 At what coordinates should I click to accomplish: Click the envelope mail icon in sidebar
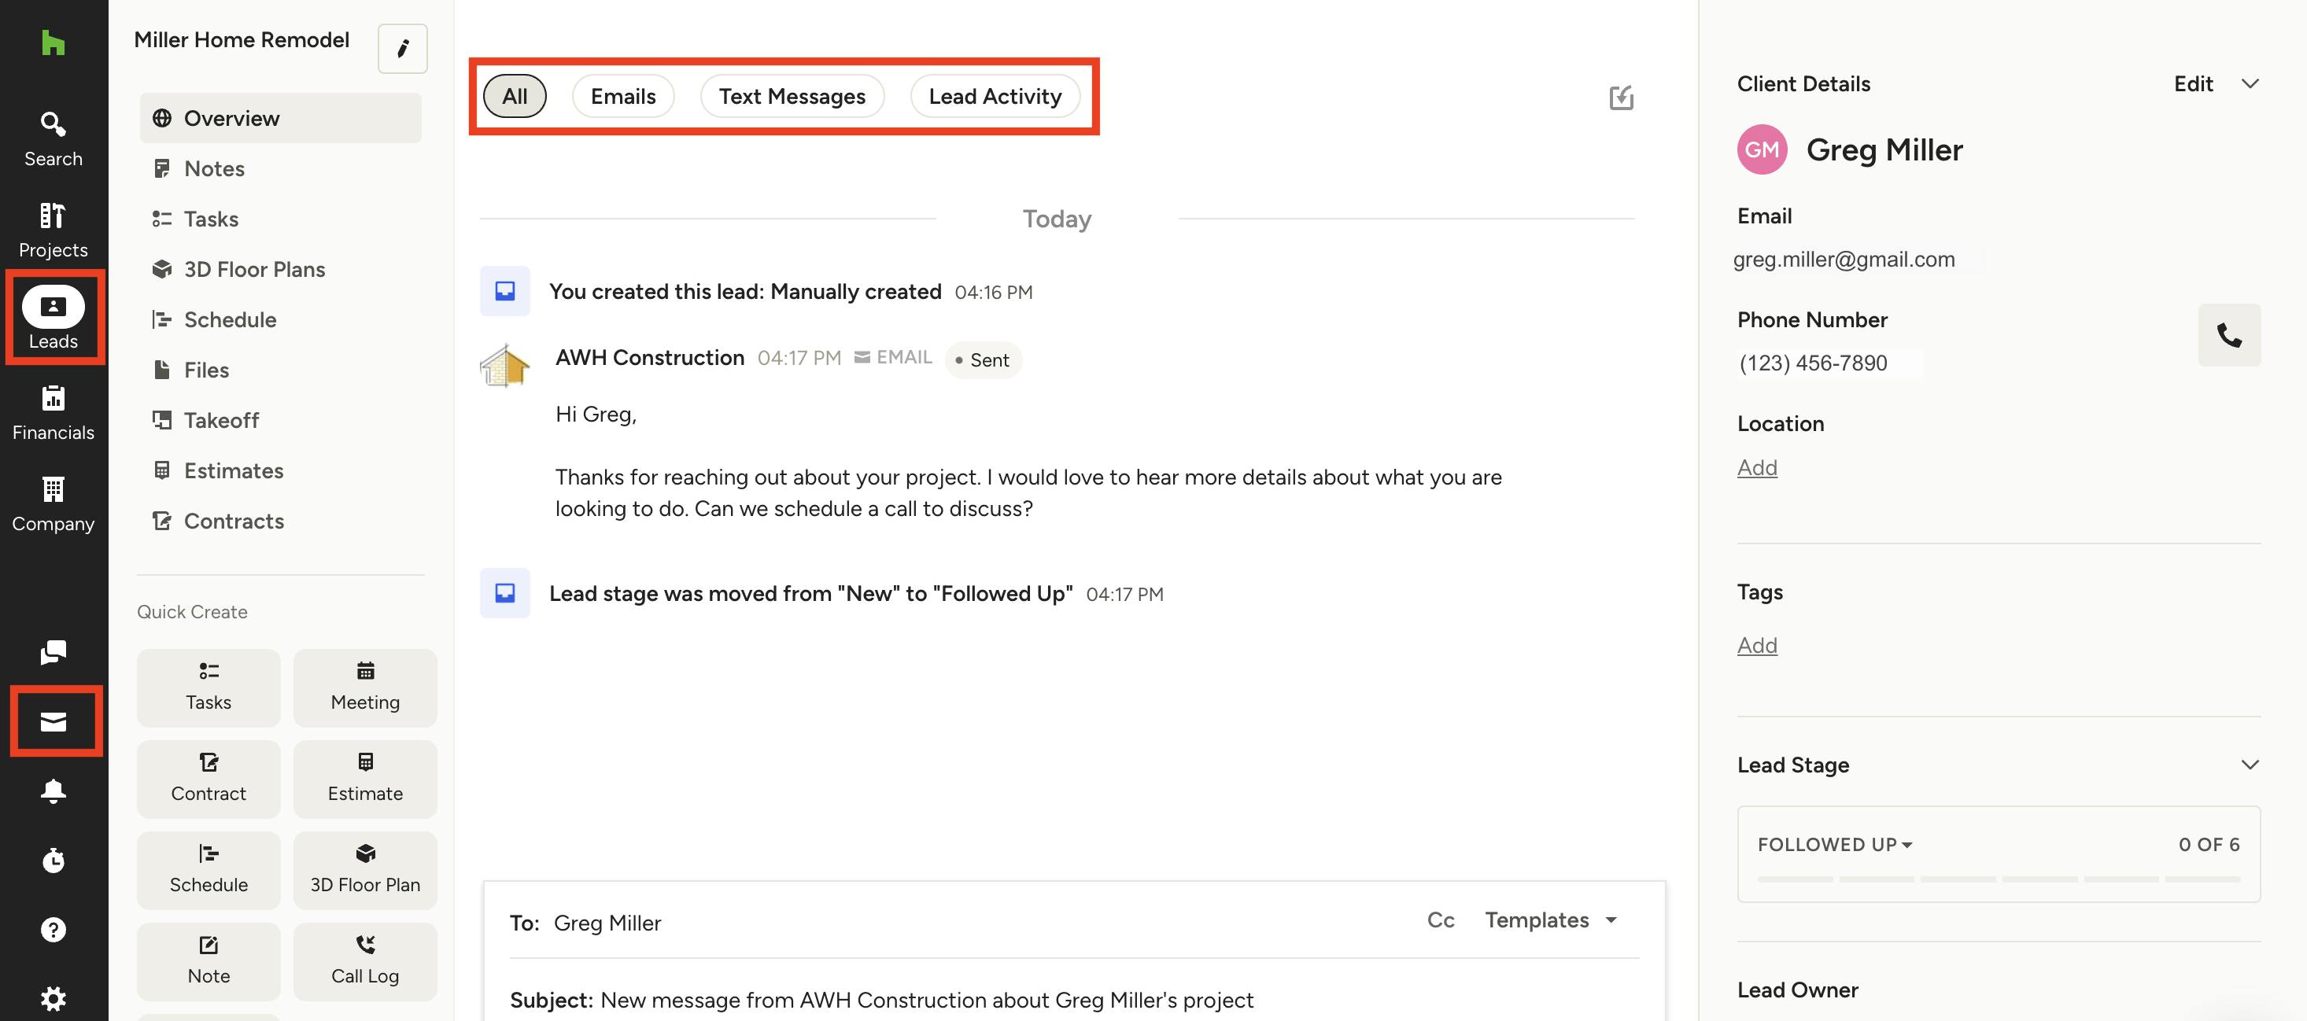[x=54, y=721]
